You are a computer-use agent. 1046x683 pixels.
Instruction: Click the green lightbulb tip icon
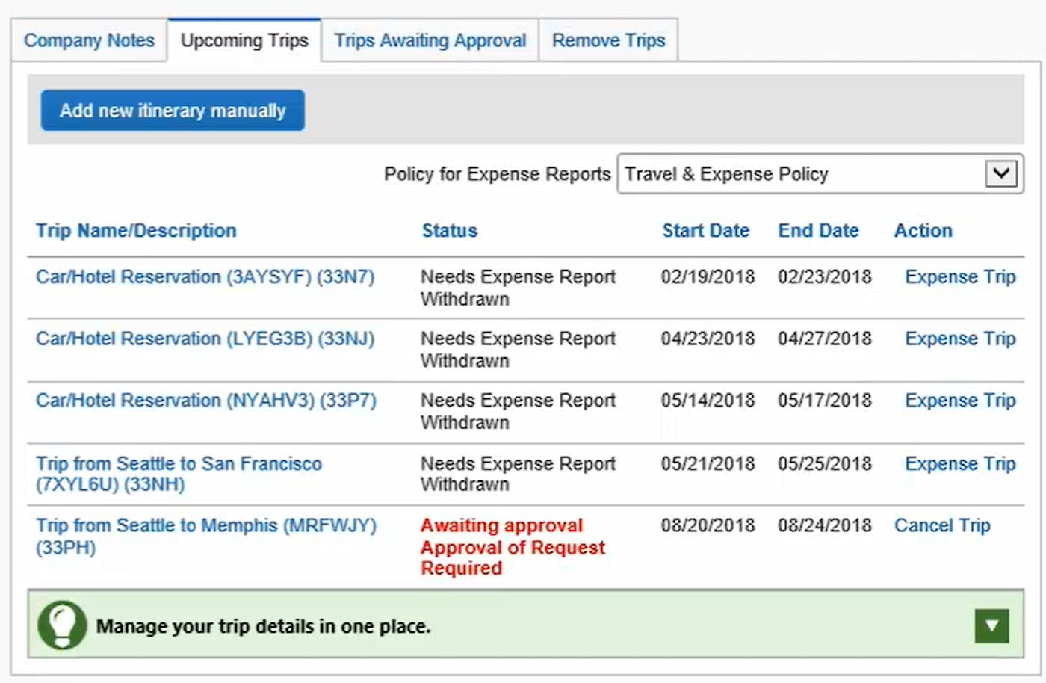coord(63,625)
